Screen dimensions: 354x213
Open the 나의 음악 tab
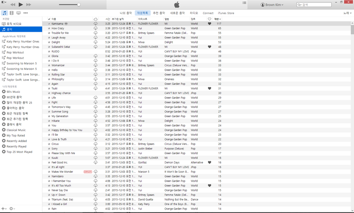click(126, 13)
